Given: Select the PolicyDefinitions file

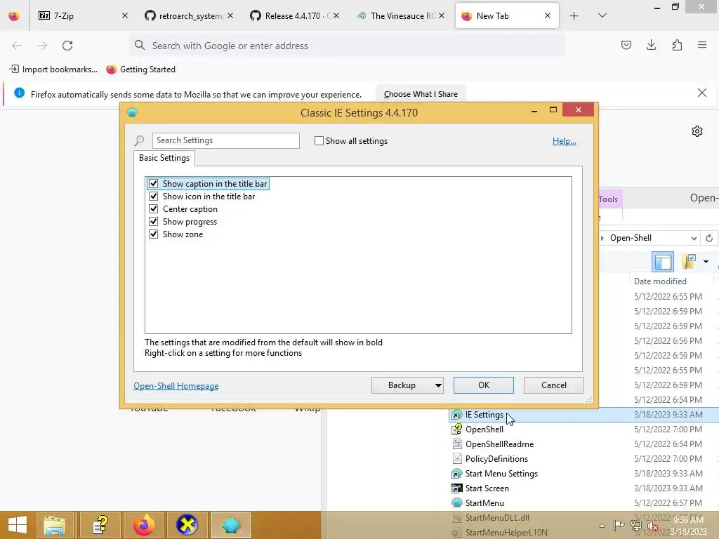Looking at the screenshot, I should (496, 459).
